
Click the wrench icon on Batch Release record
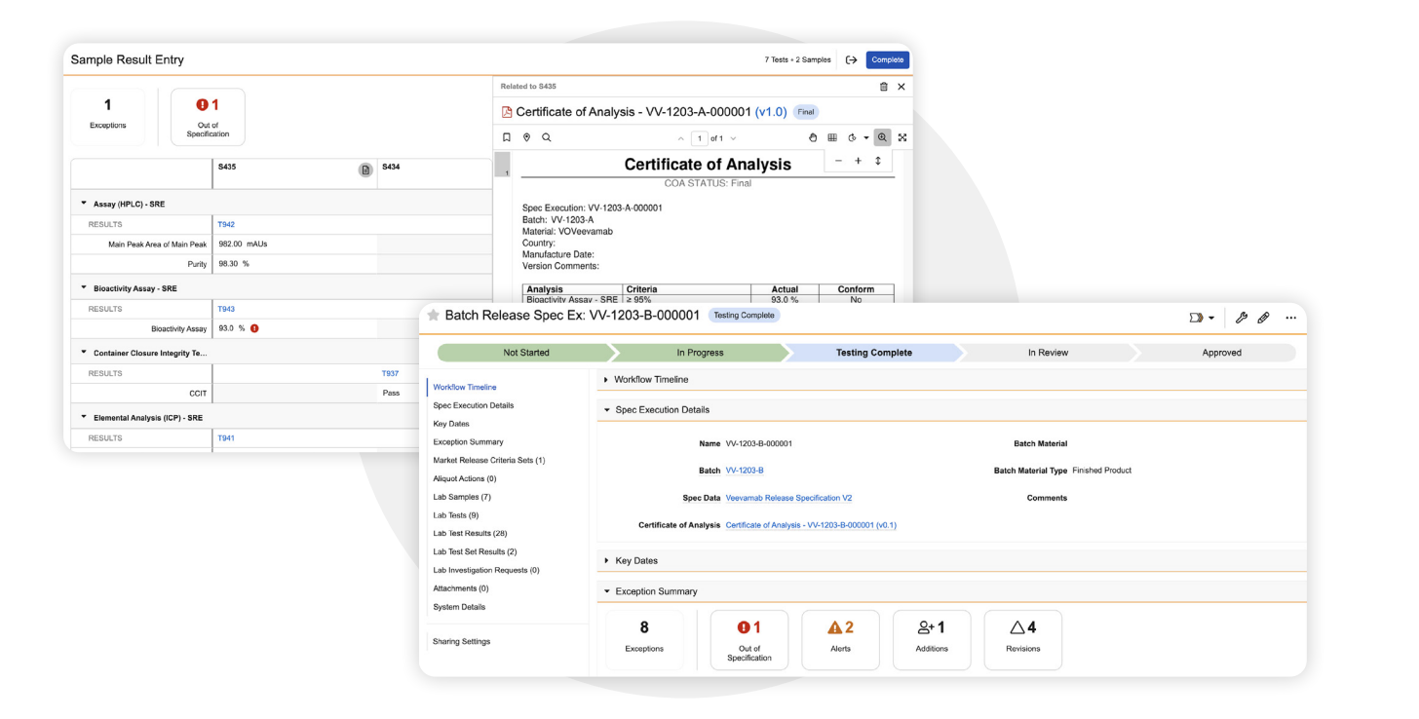1241,318
